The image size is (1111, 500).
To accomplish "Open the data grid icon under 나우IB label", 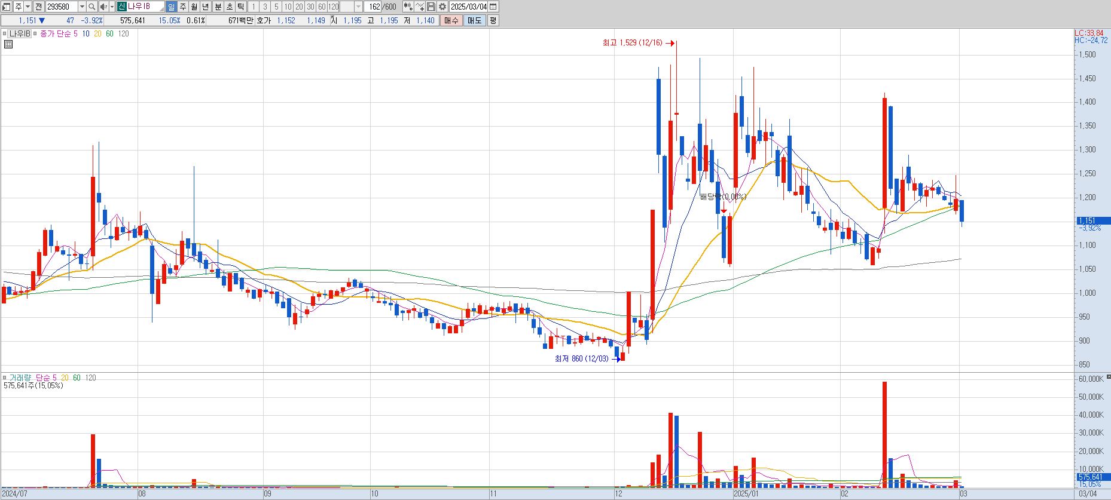I will click(8, 44).
